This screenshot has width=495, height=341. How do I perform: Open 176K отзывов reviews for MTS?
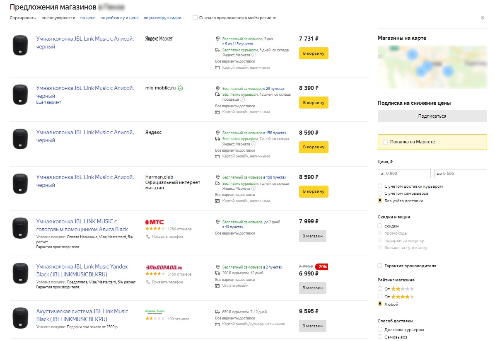point(179,229)
